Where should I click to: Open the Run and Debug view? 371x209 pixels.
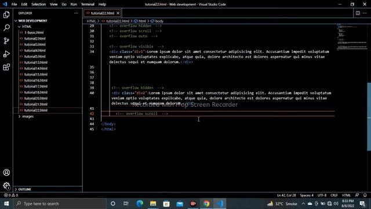(x=6, y=54)
